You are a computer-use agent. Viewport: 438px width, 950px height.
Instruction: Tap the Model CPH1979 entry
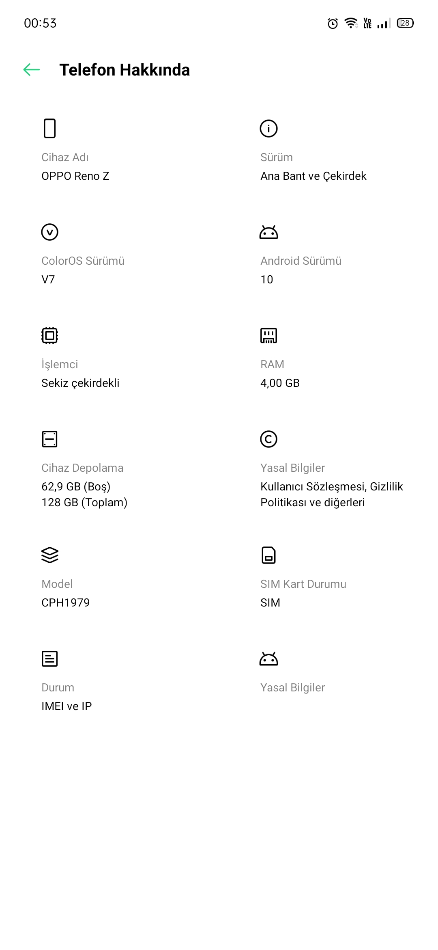(65, 602)
